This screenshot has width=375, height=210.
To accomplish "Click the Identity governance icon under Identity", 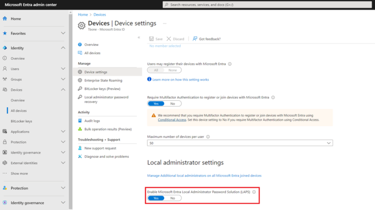I will (5, 152).
